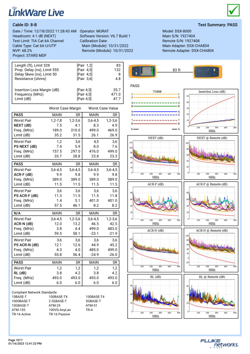
Task: Open the Insertion Loss (dB) graph
Action: click(211, 111)
